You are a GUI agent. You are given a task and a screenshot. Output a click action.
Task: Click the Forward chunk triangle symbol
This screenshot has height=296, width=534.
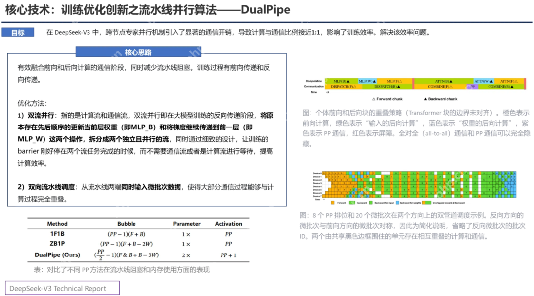pos(374,98)
